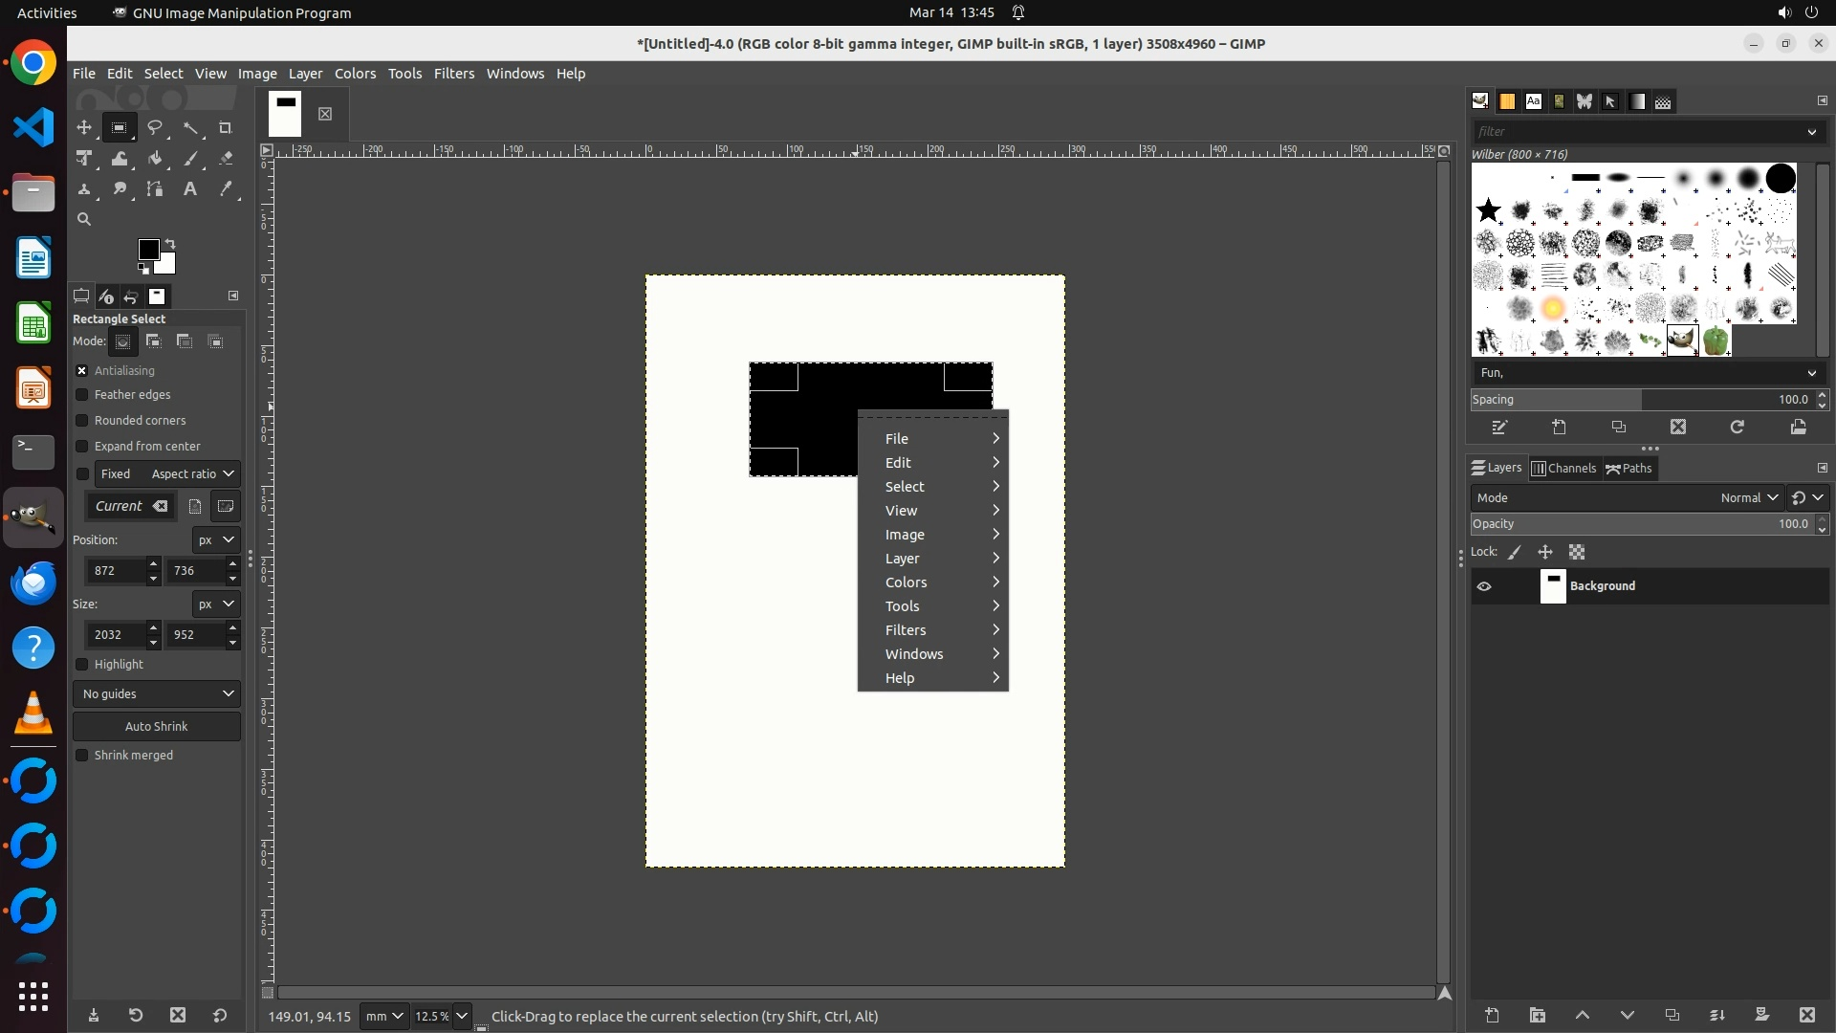Viewport: 1836px width, 1033px height.
Task: Open the No guides dropdown
Action: 157,694
